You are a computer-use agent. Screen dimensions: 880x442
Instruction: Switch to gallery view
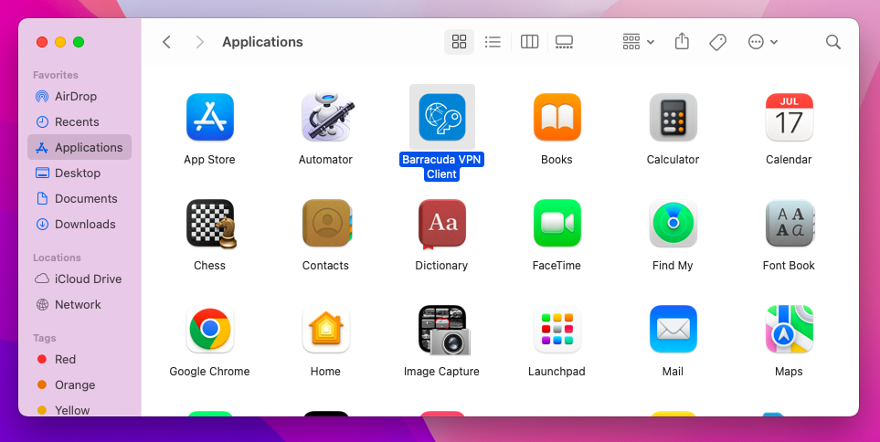(564, 42)
